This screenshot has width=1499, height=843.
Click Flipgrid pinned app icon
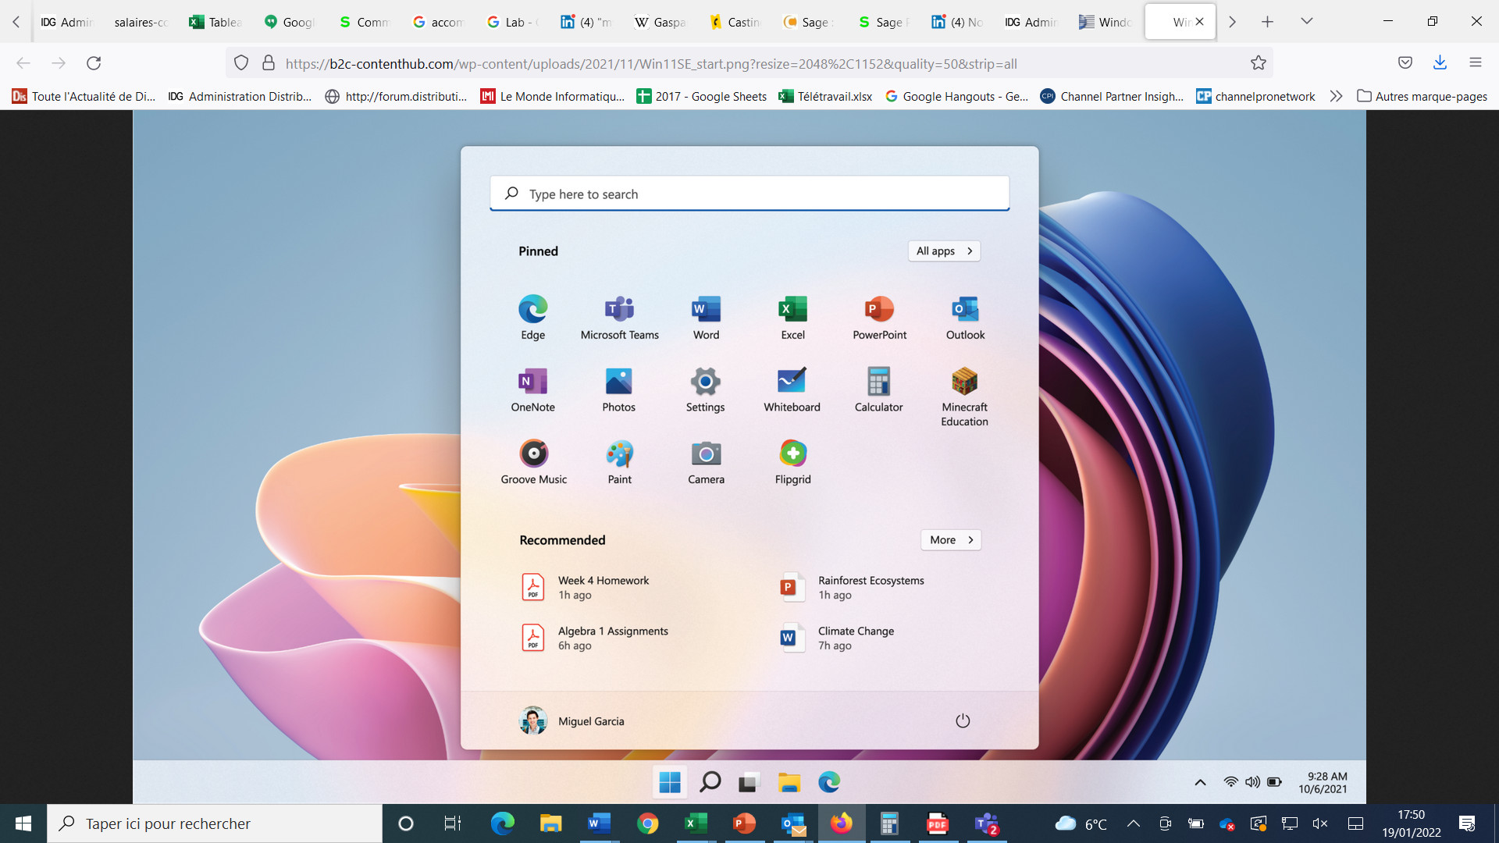[x=792, y=462]
